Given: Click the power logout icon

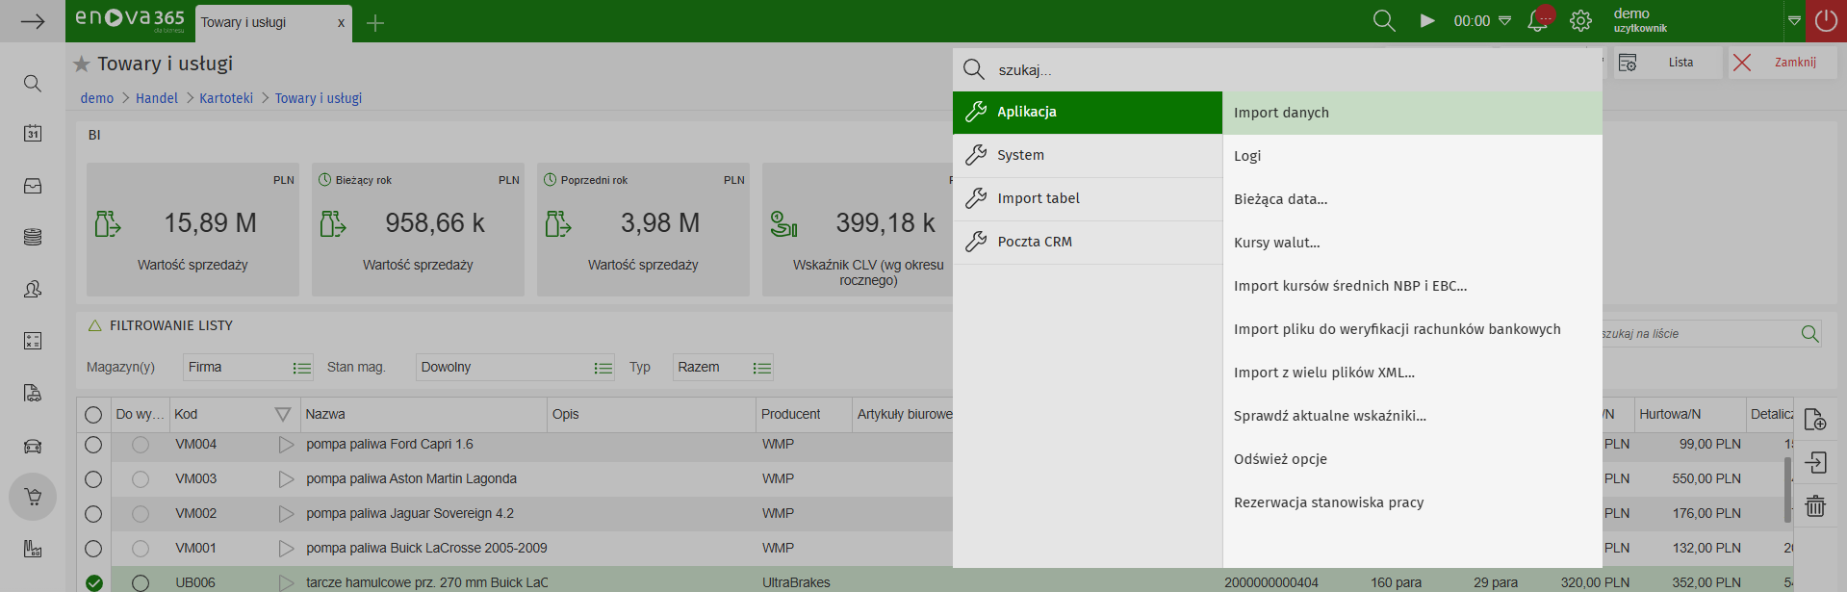Looking at the screenshot, I should (1826, 21).
